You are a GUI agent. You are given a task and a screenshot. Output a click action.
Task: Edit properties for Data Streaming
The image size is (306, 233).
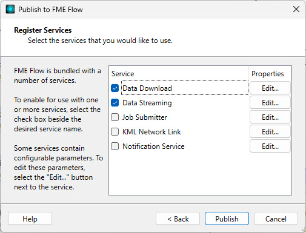coord(270,103)
